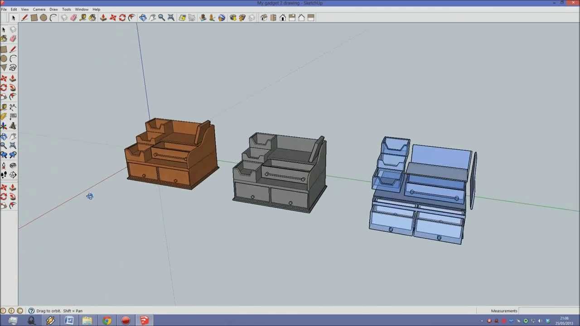This screenshot has width=580, height=326.
Task: Select the Axes tool in left palette
Action: point(4,126)
